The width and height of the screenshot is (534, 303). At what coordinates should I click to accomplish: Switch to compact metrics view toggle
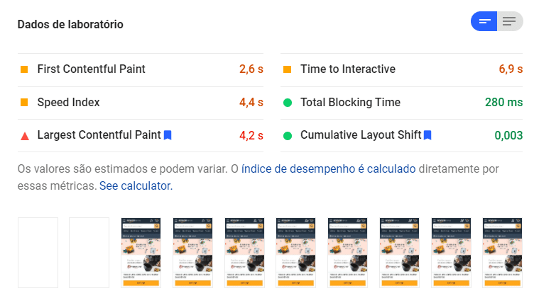(484, 21)
